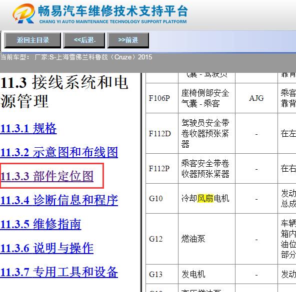Select the 11.3 接线系统和电源管理 heading
Viewport: 296px width, 292px height.
(64, 92)
